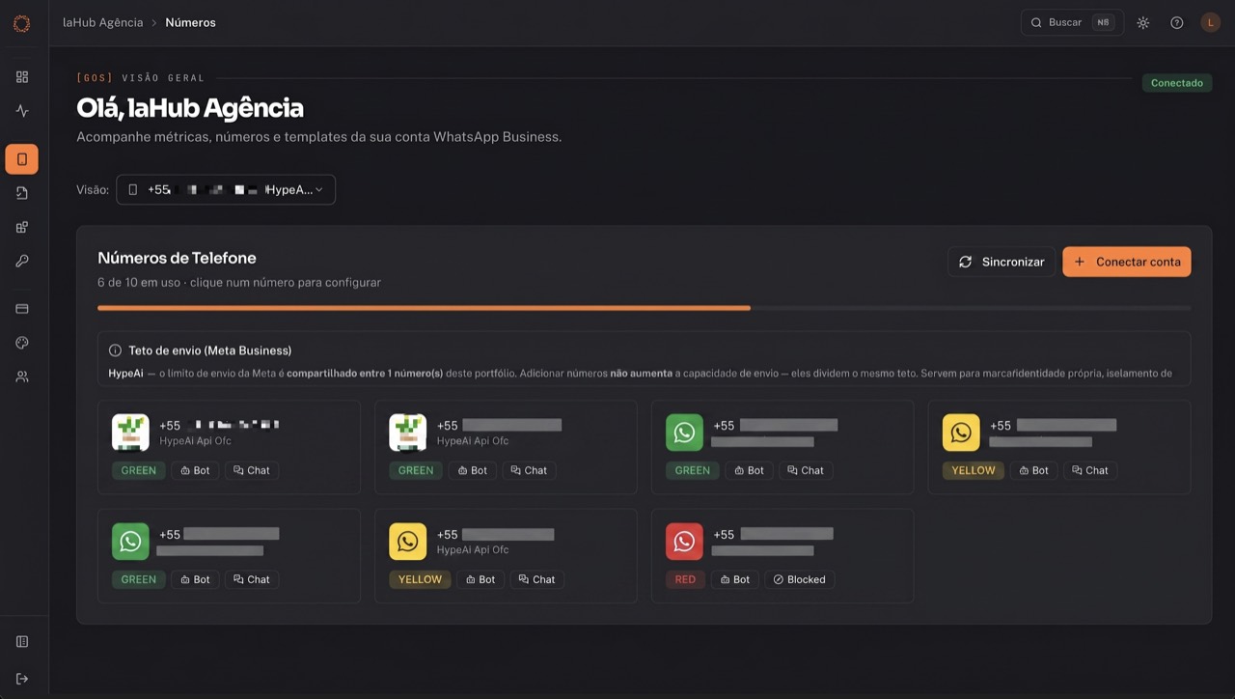Click YELLOW badge on the HypeAi Api Ofc card
Viewport: 1235px width, 699px height.
[x=420, y=579]
